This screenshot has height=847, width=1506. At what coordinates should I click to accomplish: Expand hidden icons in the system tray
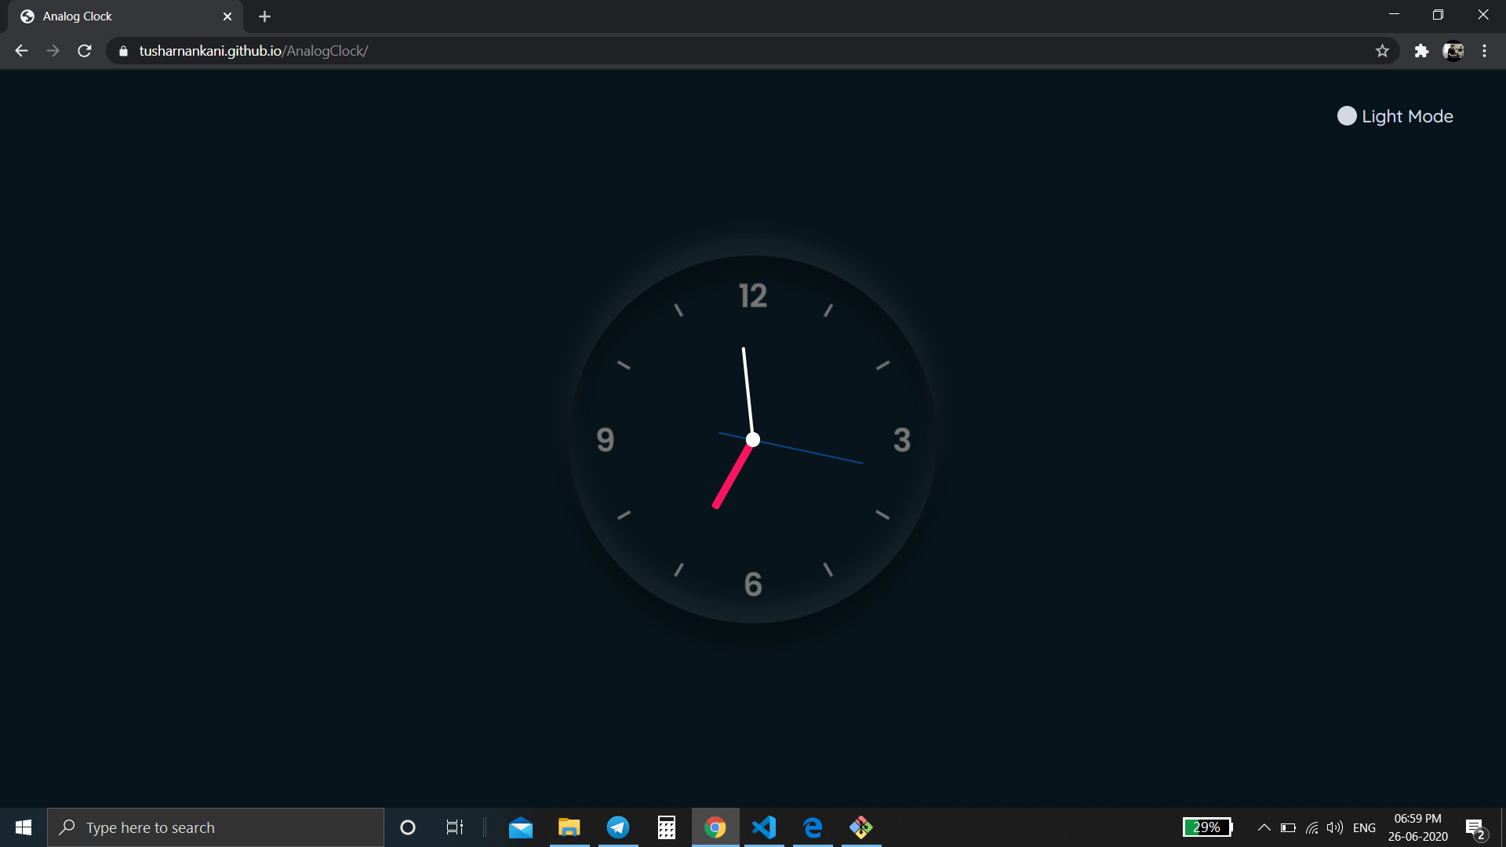(1263, 827)
